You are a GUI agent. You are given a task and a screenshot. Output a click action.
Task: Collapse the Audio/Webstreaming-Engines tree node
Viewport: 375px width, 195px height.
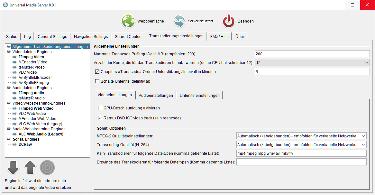click(x=9, y=129)
